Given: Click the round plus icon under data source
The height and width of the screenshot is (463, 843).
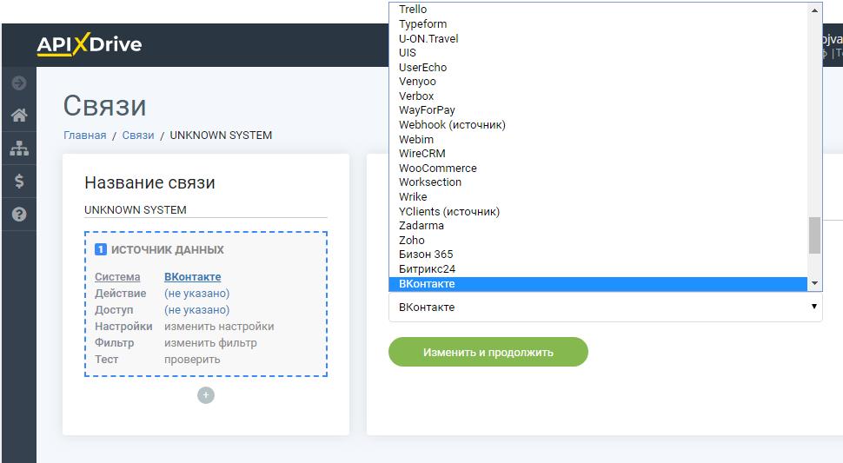Looking at the screenshot, I should pyautogui.click(x=205, y=395).
